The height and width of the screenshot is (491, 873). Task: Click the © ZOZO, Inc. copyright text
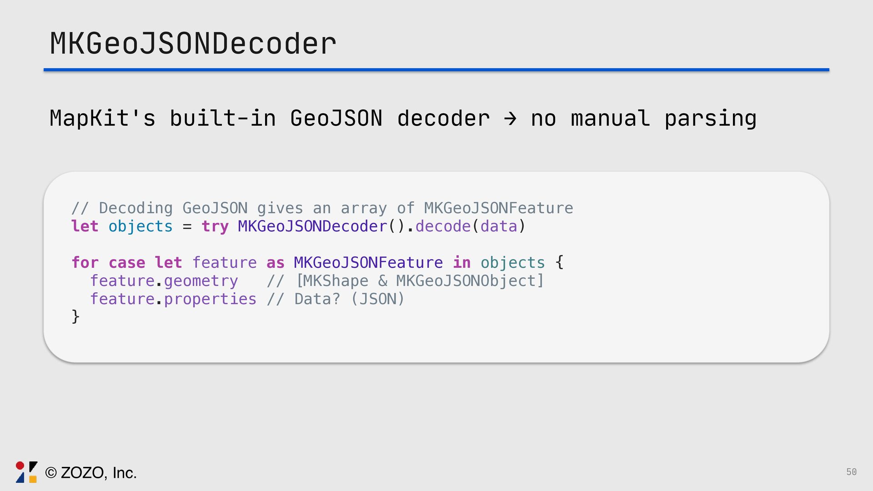[x=91, y=473]
